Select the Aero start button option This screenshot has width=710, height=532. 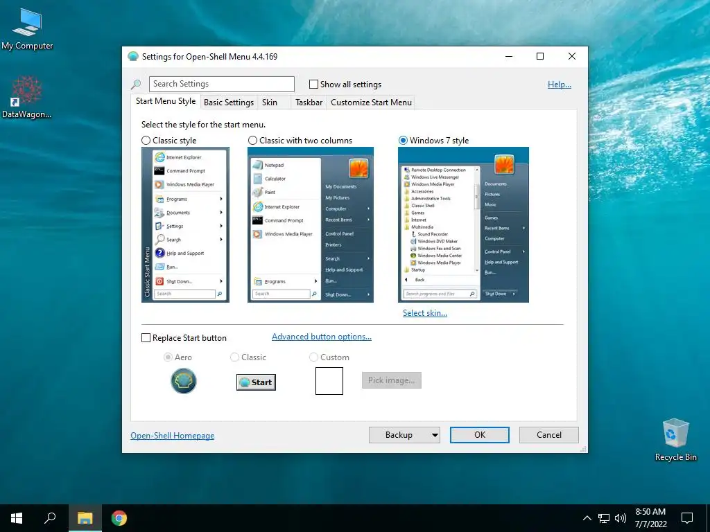point(168,357)
